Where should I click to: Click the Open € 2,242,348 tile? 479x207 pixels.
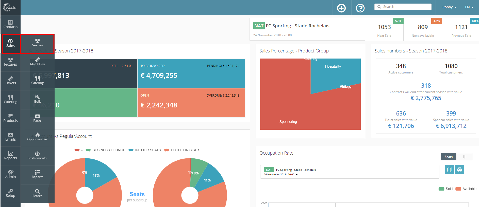191,103
